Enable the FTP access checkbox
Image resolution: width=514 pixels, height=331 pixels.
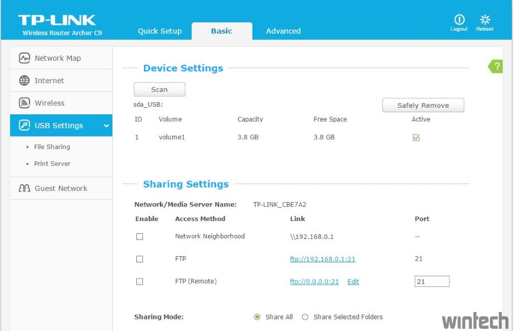click(140, 259)
